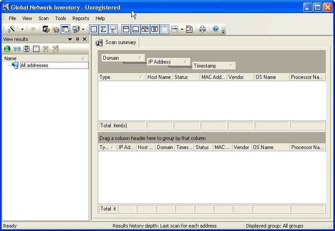This screenshot has width=335, height=231.
Task: Launch the audit wizard with the wand icon
Action: pyautogui.click(x=11, y=29)
